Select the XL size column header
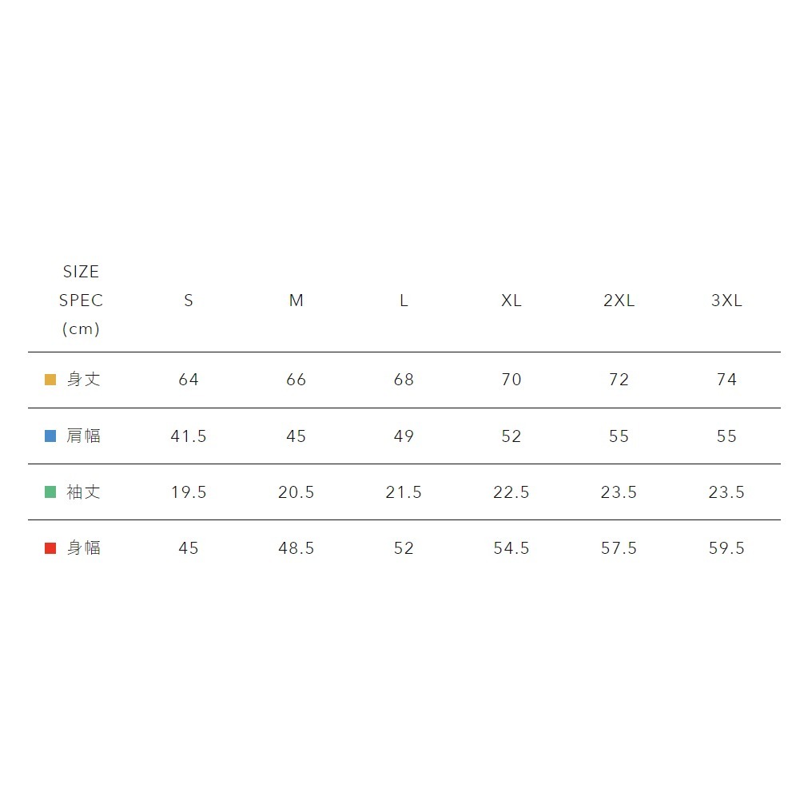Image resolution: width=812 pixels, height=812 pixels. point(511,301)
